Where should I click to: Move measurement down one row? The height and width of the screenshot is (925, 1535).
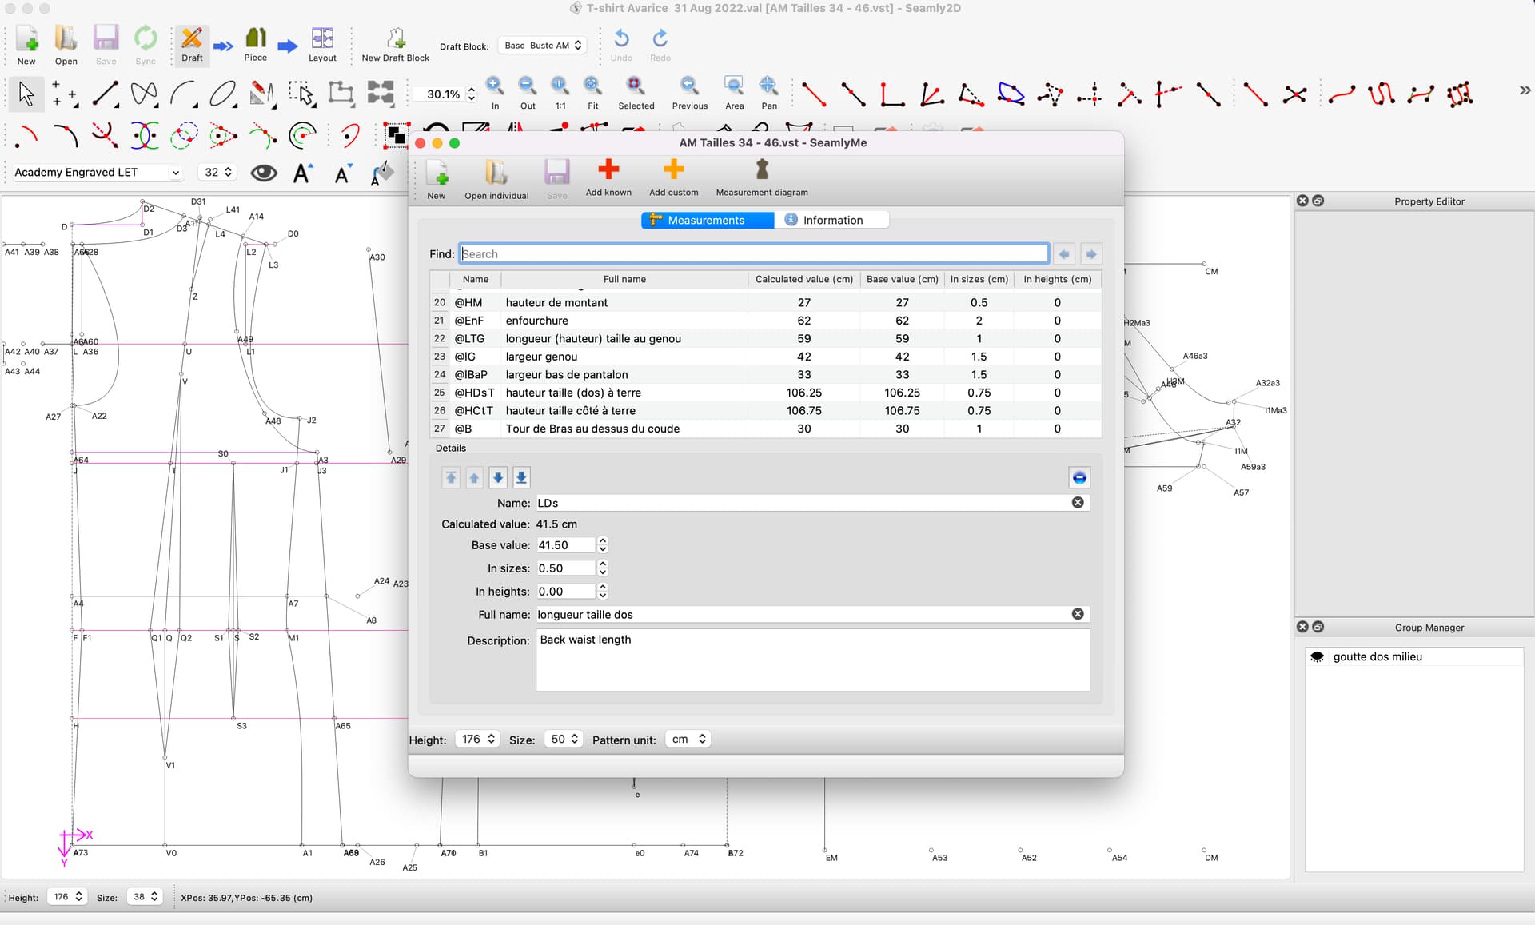pos(498,478)
